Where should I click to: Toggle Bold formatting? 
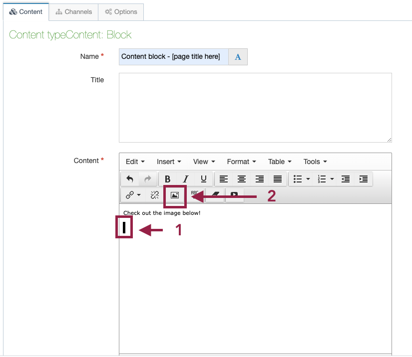tap(167, 179)
